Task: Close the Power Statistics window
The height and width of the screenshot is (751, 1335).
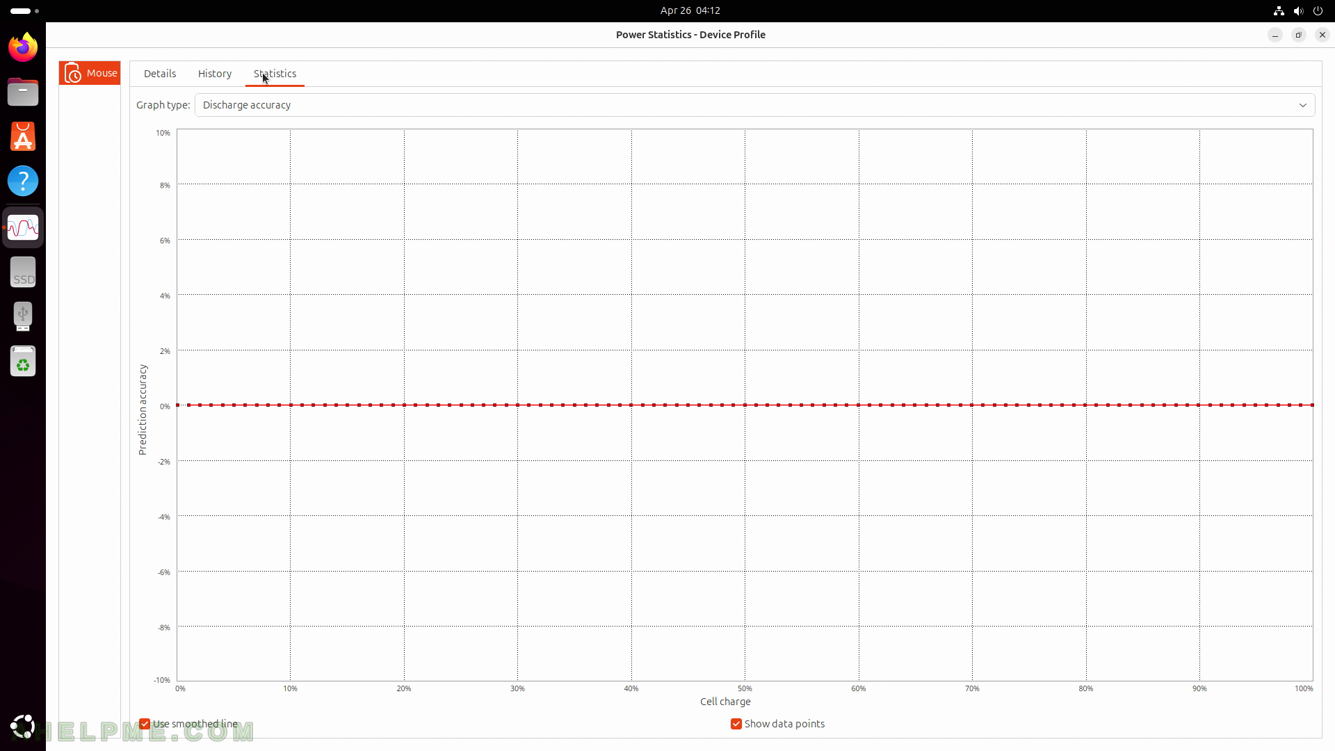Action: pyautogui.click(x=1322, y=35)
